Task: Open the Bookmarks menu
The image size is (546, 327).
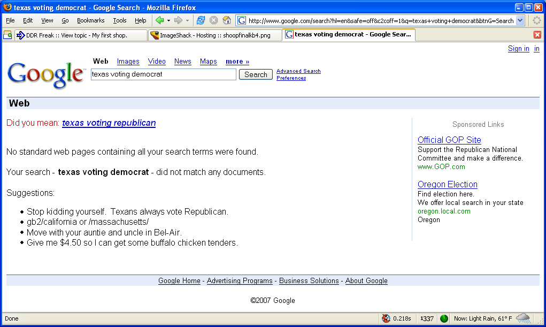Action: click(x=90, y=20)
